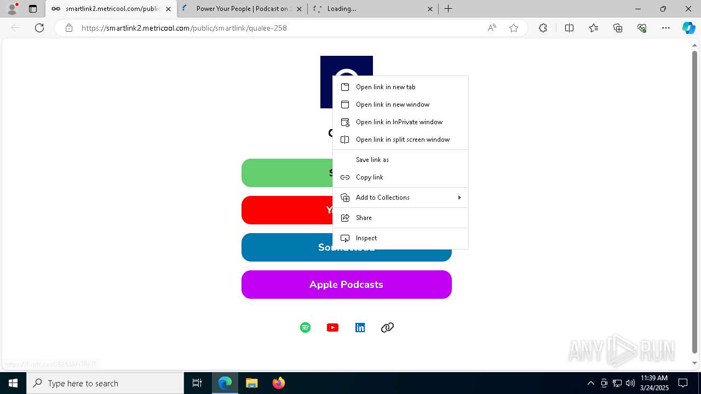Viewport: 701px width, 394px height.
Task: Click the volume speaker tray icon
Action: [x=630, y=383]
